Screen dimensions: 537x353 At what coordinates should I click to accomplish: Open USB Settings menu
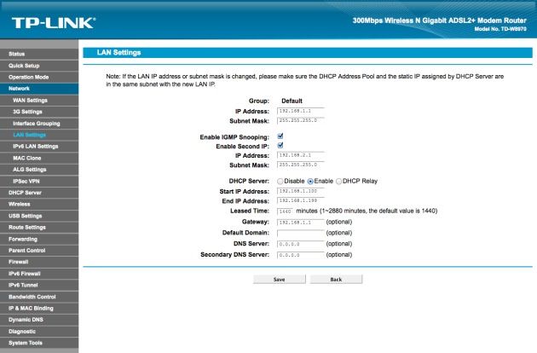39,216
